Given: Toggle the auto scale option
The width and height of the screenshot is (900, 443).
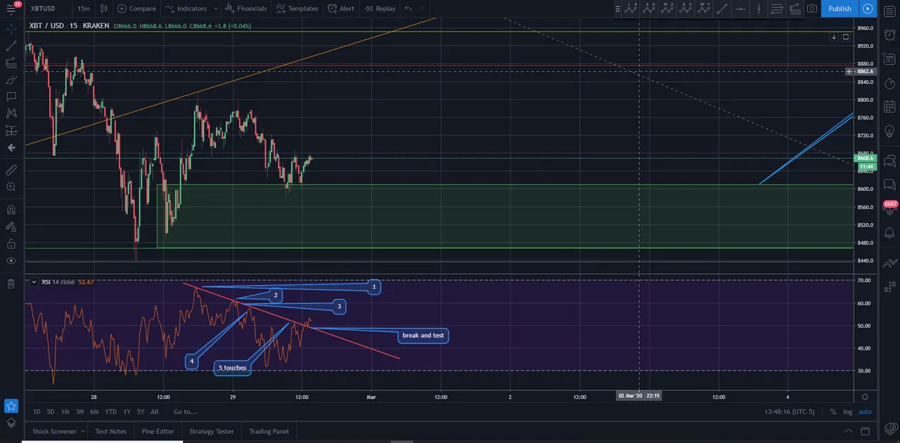Looking at the screenshot, I should coord(865,412).
